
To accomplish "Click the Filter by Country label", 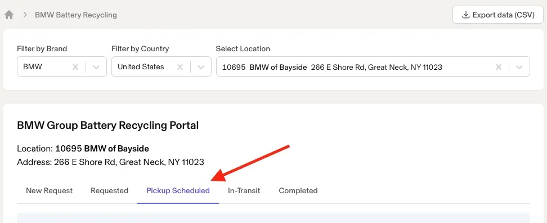I will click(x=140, y=49).
